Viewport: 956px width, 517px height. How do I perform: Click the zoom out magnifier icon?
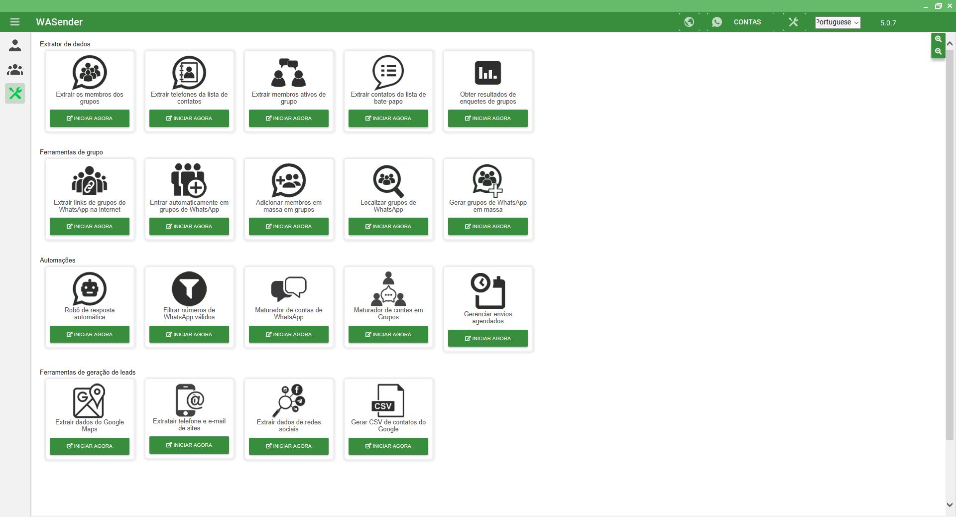938,51
